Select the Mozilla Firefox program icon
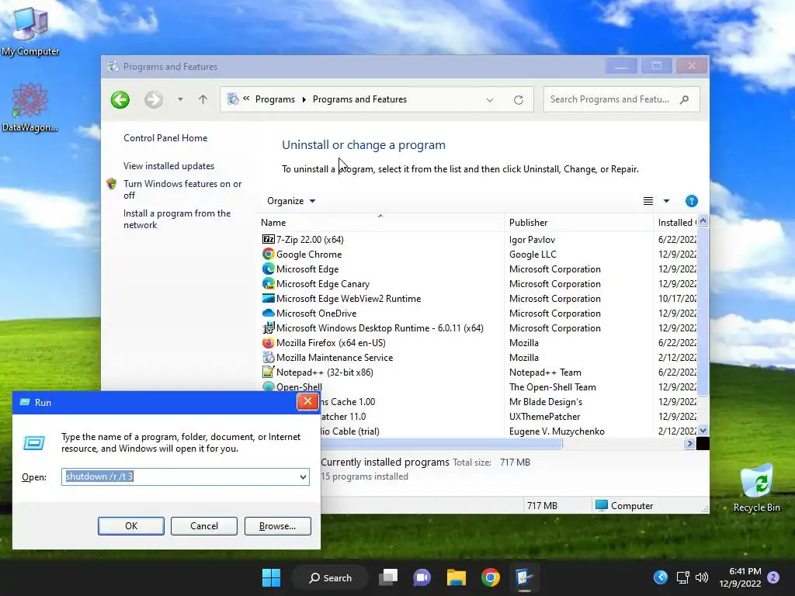 [268, 342]
